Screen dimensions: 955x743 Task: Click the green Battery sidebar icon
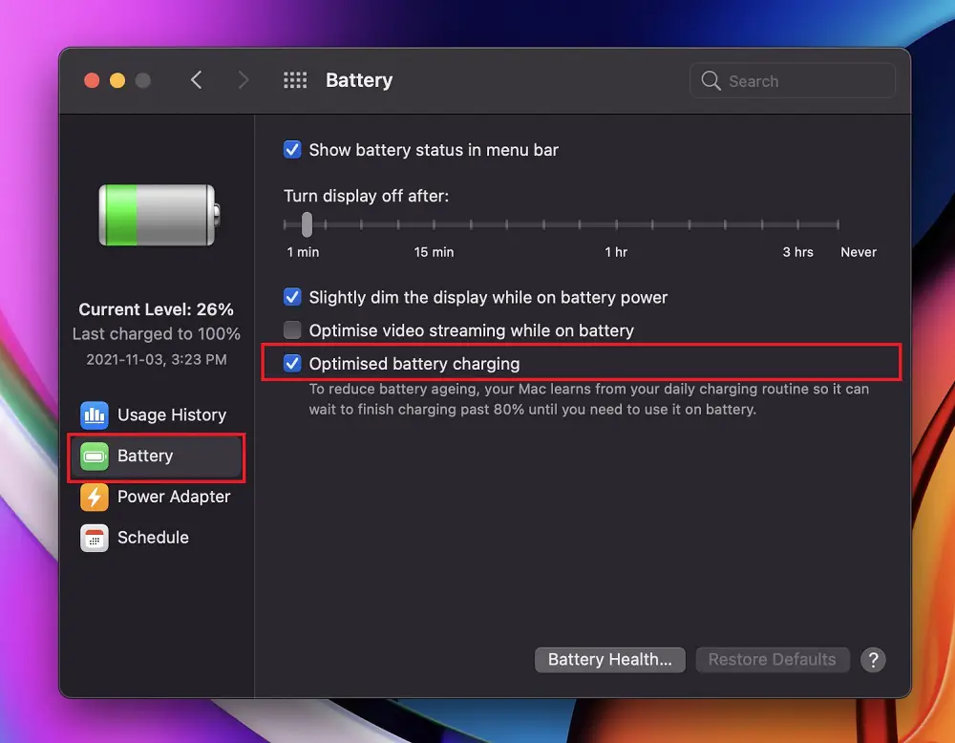95,456
